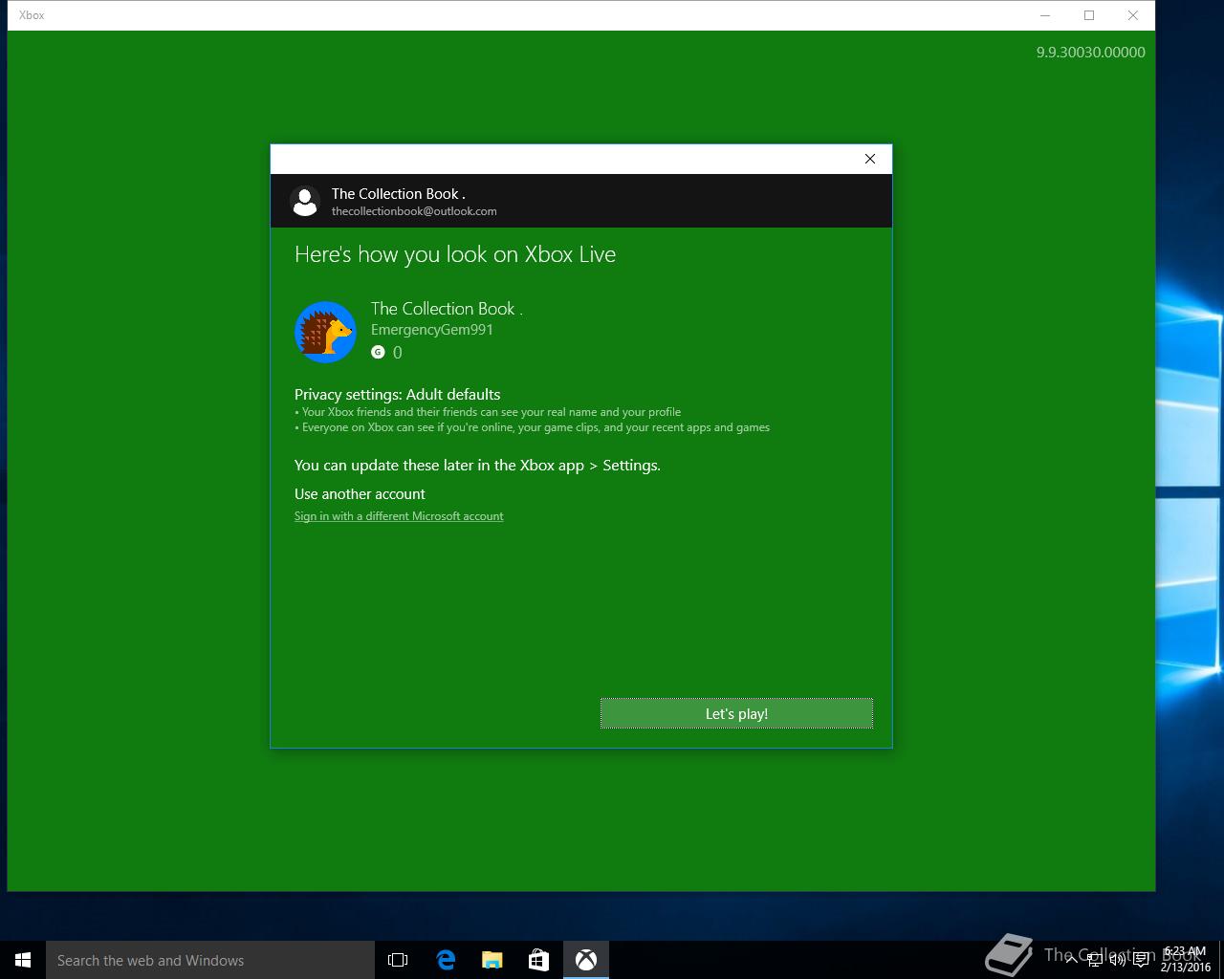
Task: Click the Search the web and Windows box
Action: (x=210, y=960)
